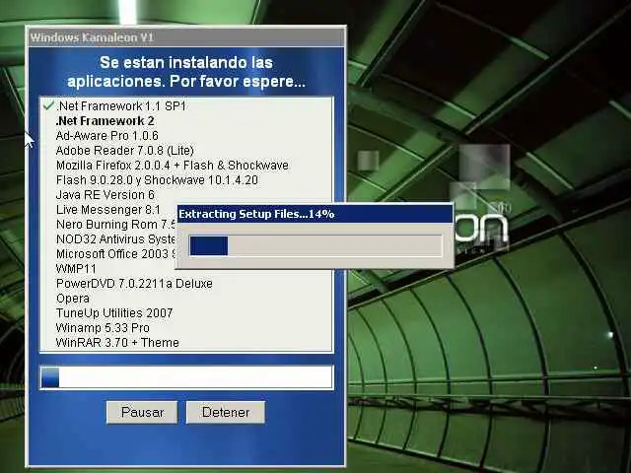Select "Flash 9.0.28.0 y Shockwave 10.1.4.20"
This screenshot has width=631, height=473.
point(157,180)
